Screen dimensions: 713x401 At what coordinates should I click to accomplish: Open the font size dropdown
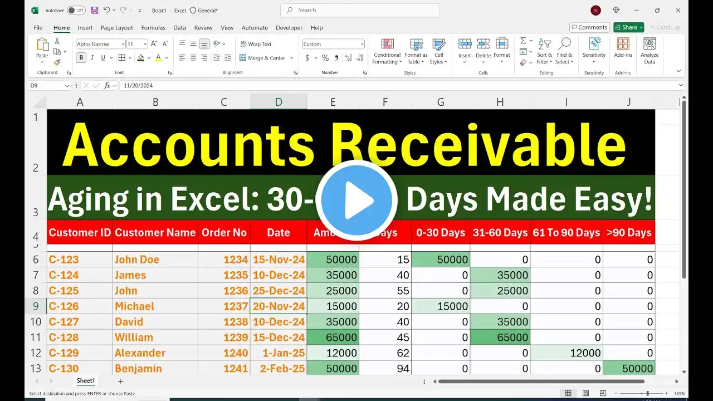145,44
